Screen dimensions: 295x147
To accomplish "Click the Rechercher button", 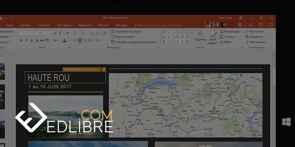I will [255, 31].
